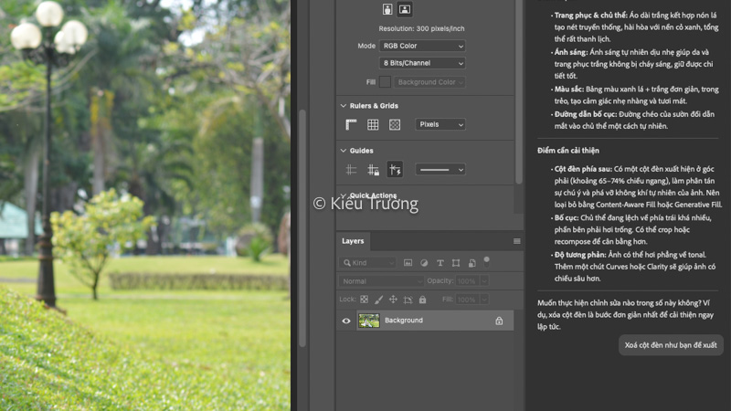The height and width of the screenshot is (411, 731).
Task: Select the Background layer name
Action: [x=404, y=321]
